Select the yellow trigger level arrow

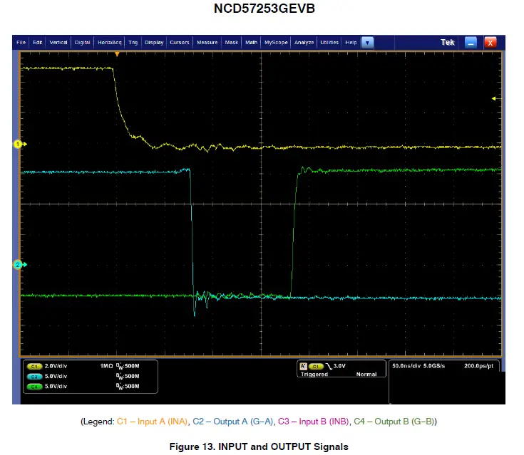tap(497, 98)
